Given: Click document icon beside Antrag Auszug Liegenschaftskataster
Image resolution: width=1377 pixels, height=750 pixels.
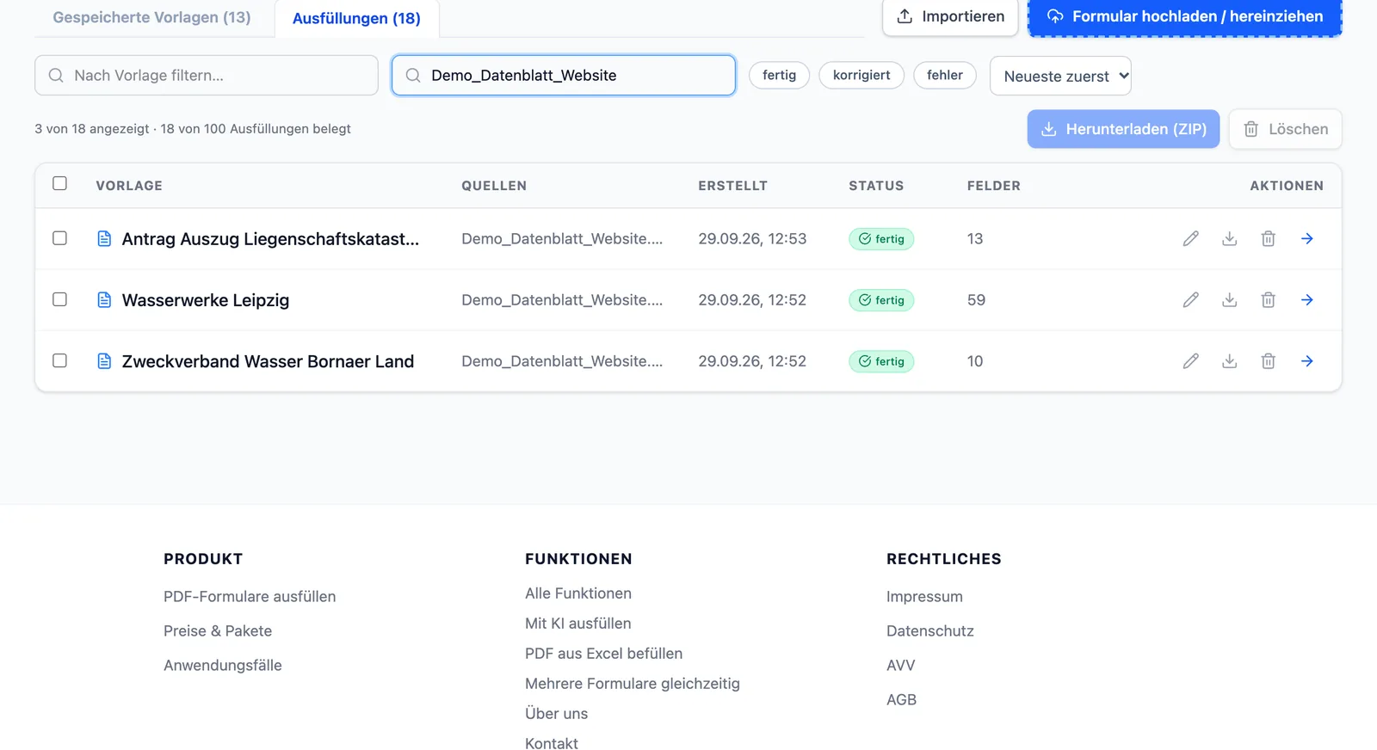Looking at the screenshot, I should (x=104, y=239).
